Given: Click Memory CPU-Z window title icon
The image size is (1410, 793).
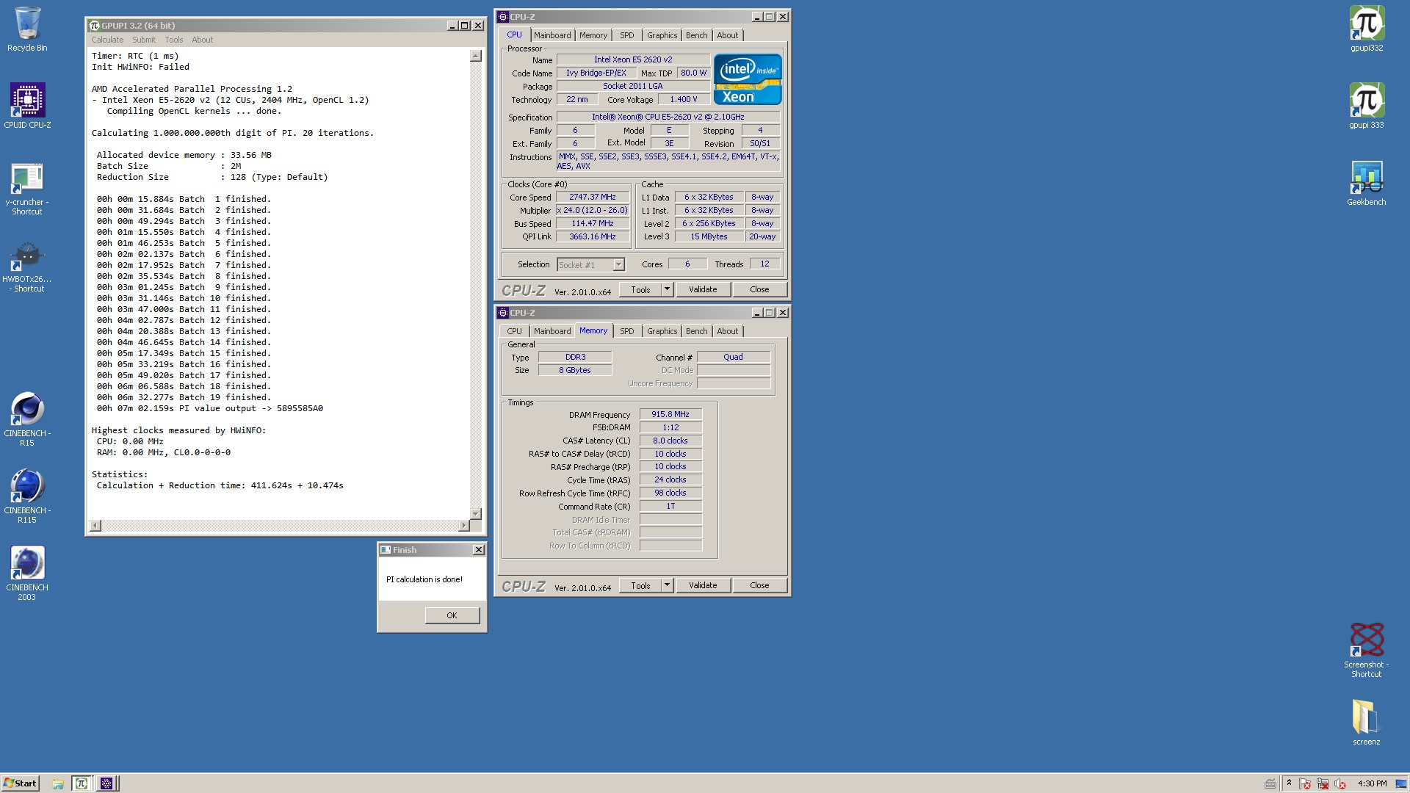Looking at the screenshot, I should tap(503, 313).
